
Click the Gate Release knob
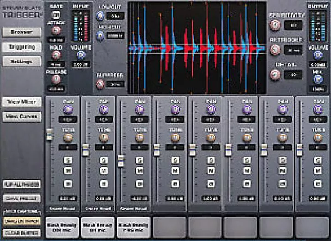(56, 79)
